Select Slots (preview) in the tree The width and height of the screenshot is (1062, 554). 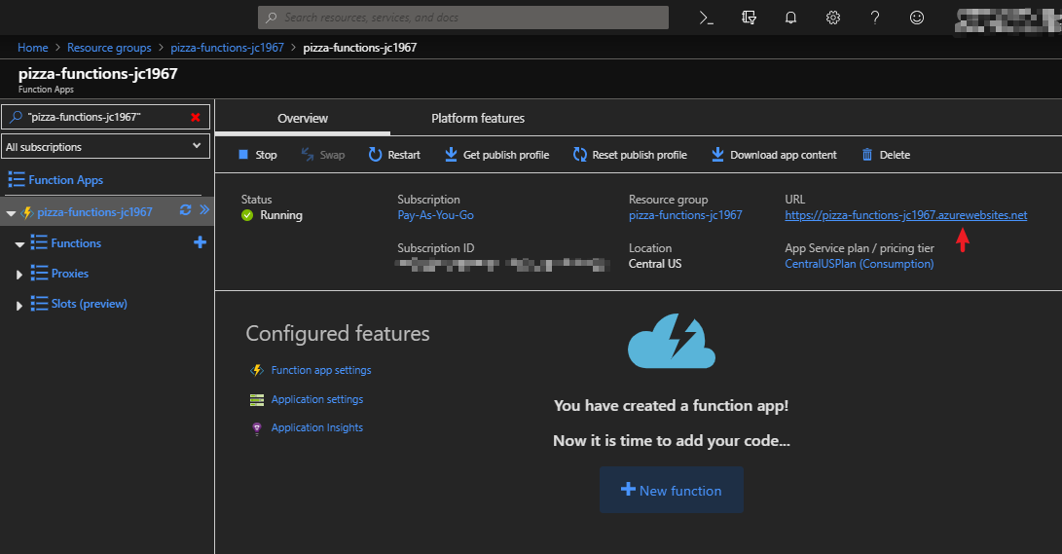89,304
